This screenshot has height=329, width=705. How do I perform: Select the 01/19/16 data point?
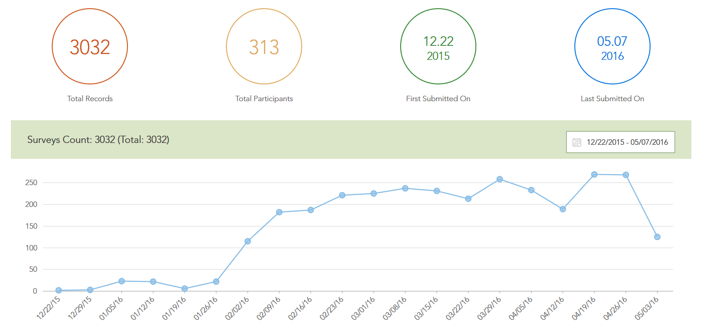pyautogui.click(x=185, y=289)
